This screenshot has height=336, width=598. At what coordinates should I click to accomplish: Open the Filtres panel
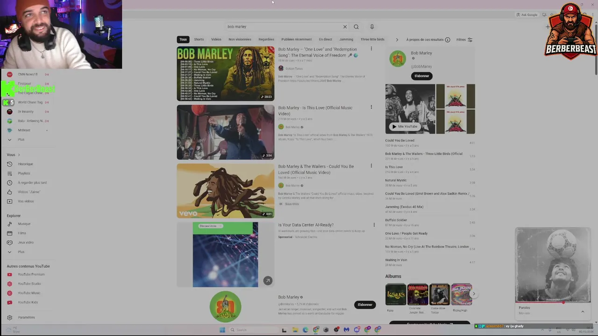point(464,40)
